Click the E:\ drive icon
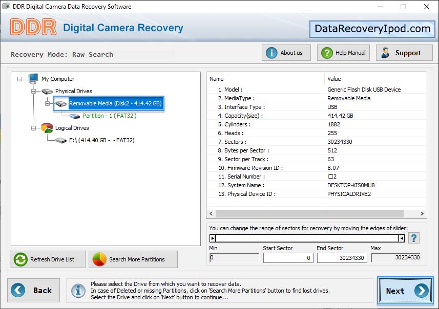The image size is (439, 309). (61, 140)
